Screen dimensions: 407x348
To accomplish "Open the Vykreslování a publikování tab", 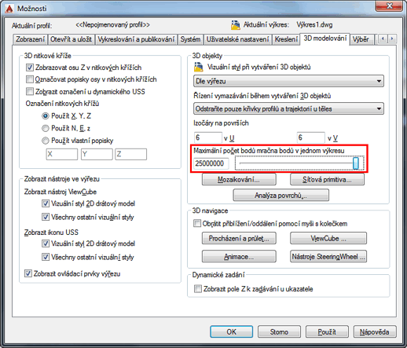I will point(136,39).
